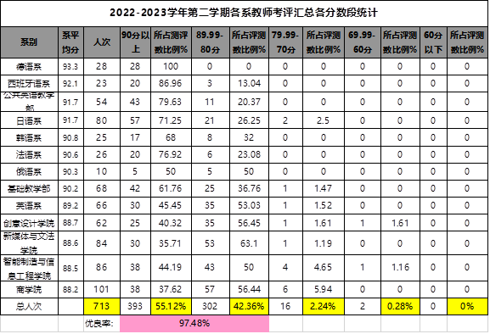Click the 总人次 row label
The image size is (490, 334).
point(30,307)
